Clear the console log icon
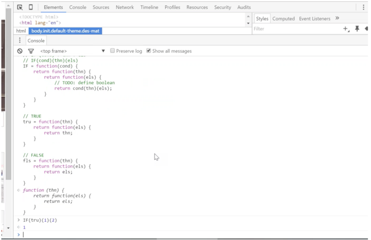This screenshot has width=371, height=240. (20, 51)
